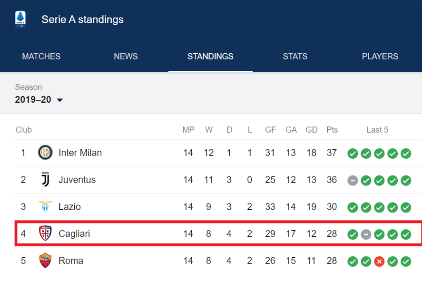Click the Inter Milan club crest
Screen dimensions: 422x282
45,153
